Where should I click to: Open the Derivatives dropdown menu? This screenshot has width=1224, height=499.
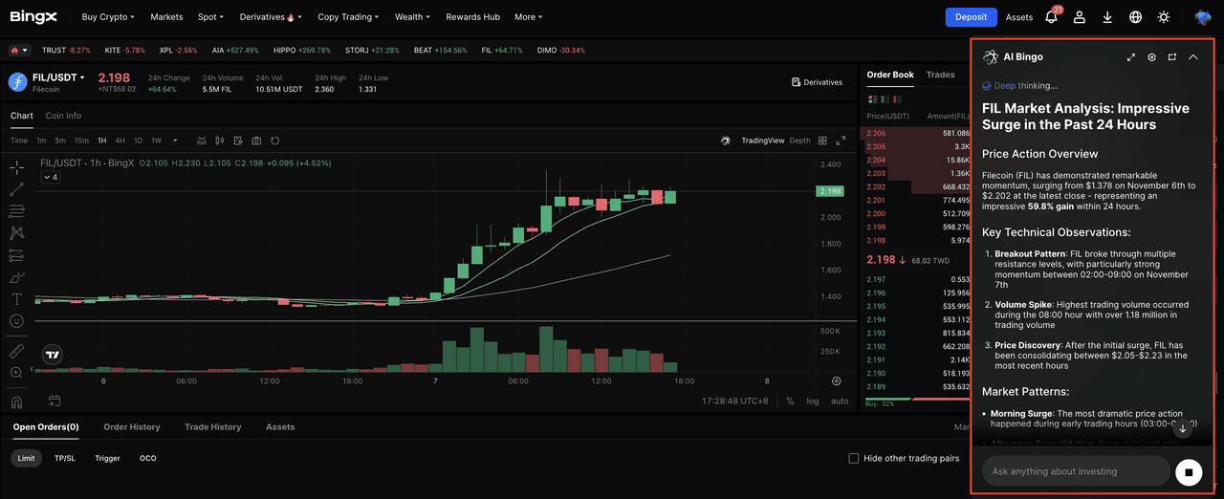coord(271,17)
